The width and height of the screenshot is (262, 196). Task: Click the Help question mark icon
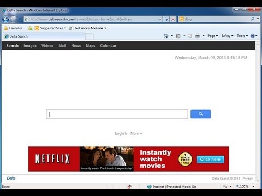click(253, 36)
